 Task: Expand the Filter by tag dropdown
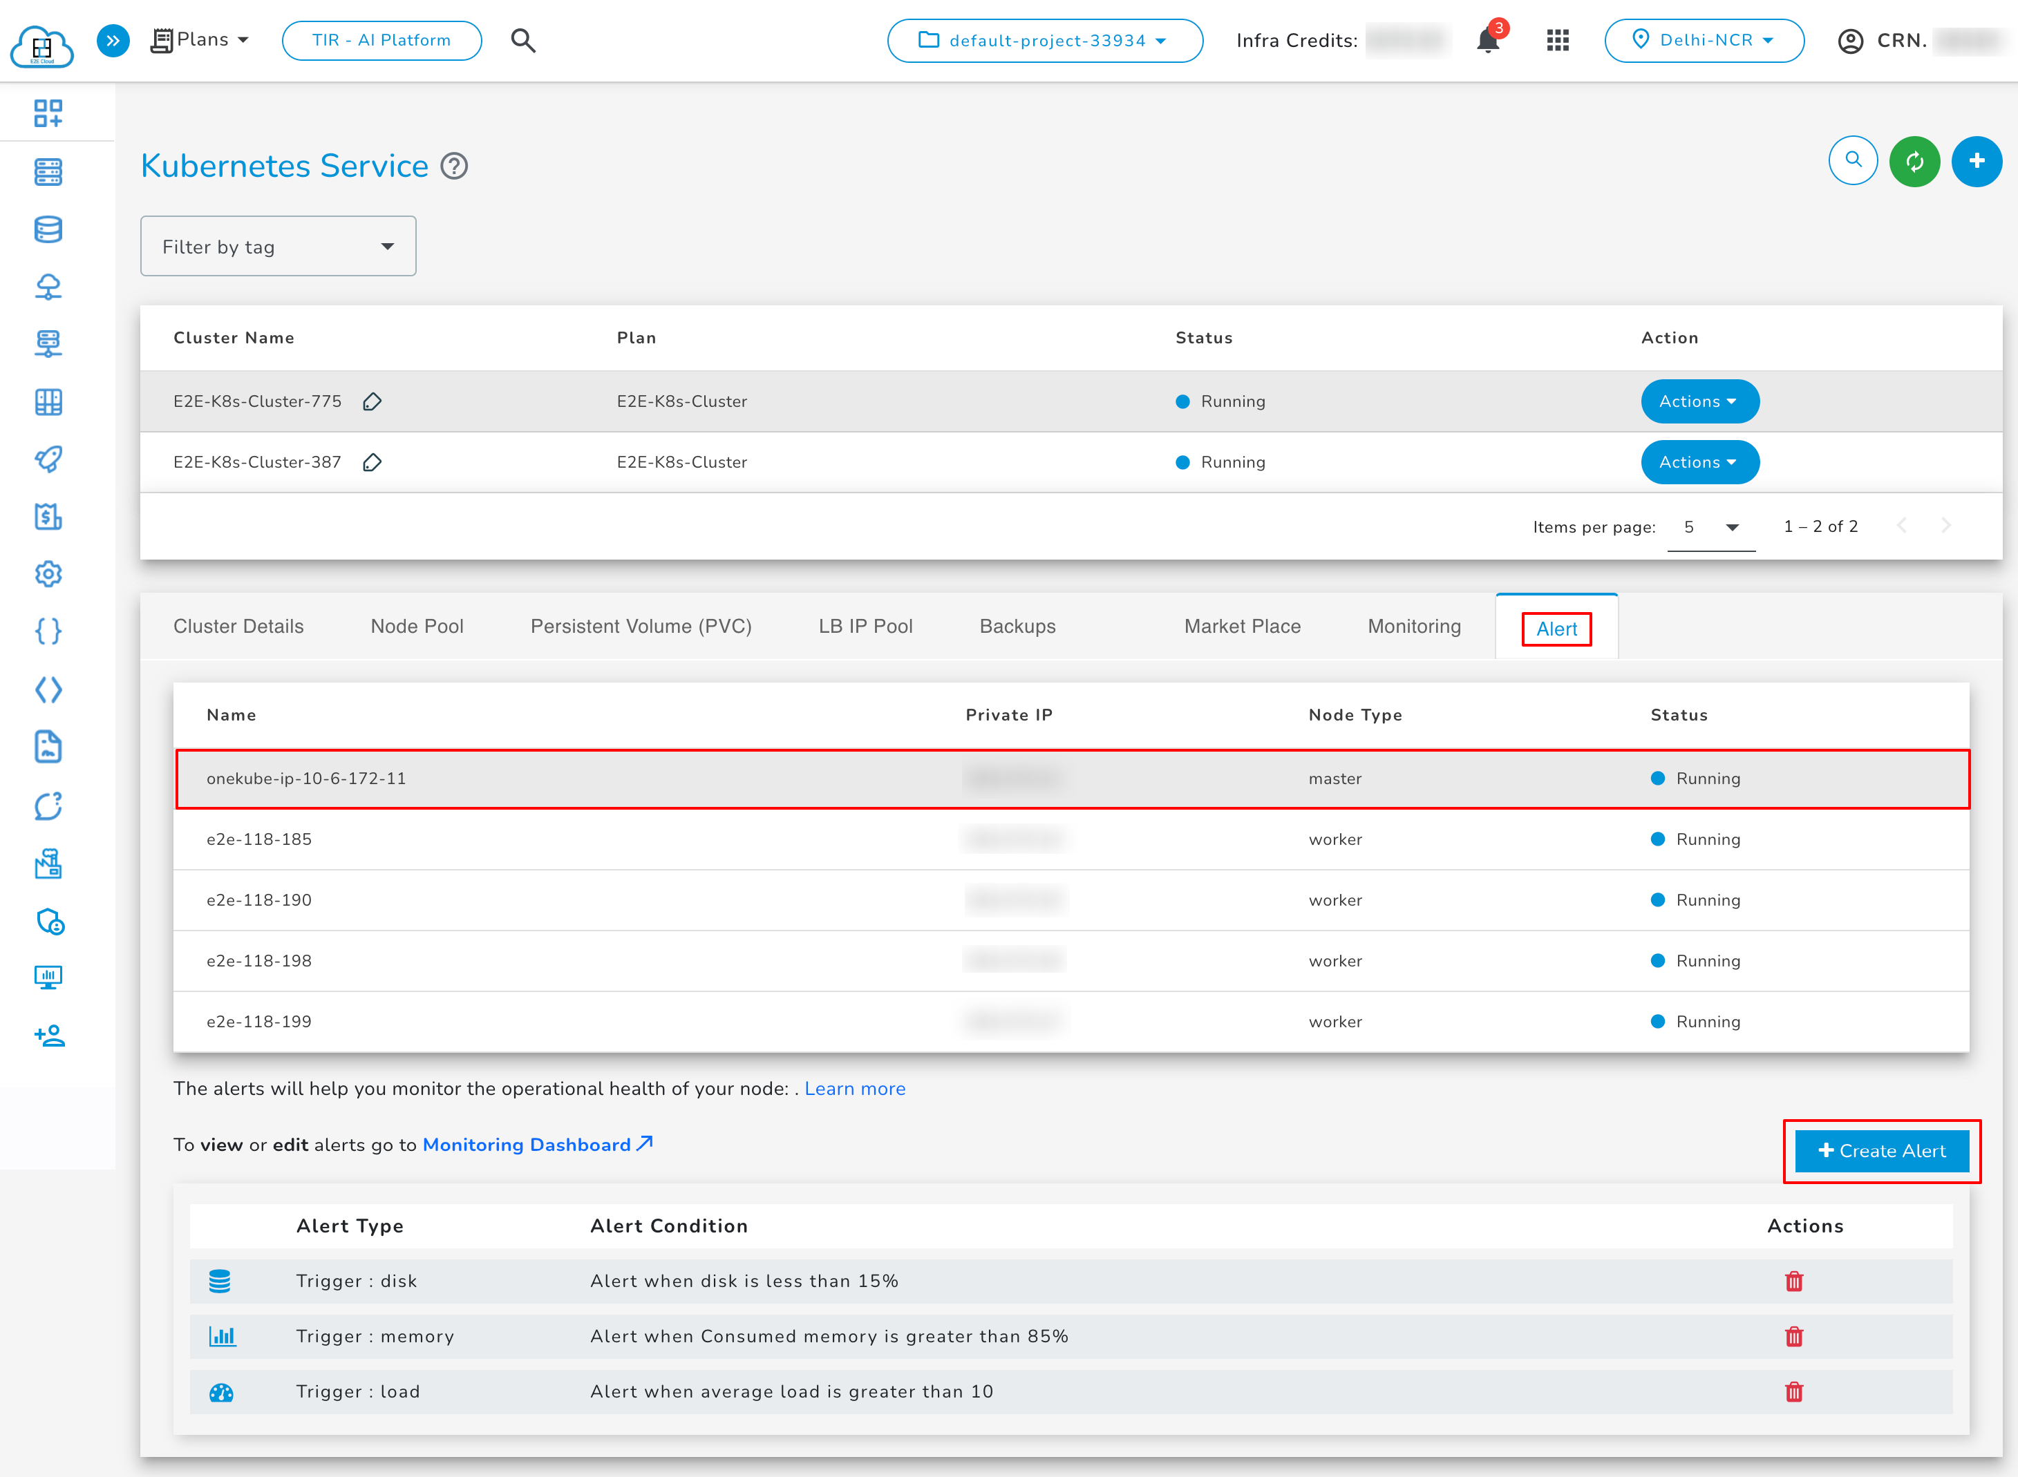point(279,246)
